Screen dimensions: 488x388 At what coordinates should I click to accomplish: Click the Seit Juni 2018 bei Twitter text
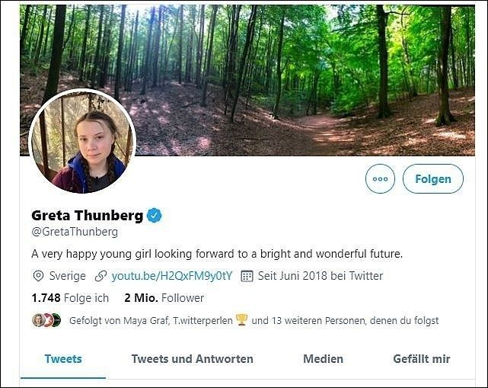pyautogui.click(x=321, y=276)
